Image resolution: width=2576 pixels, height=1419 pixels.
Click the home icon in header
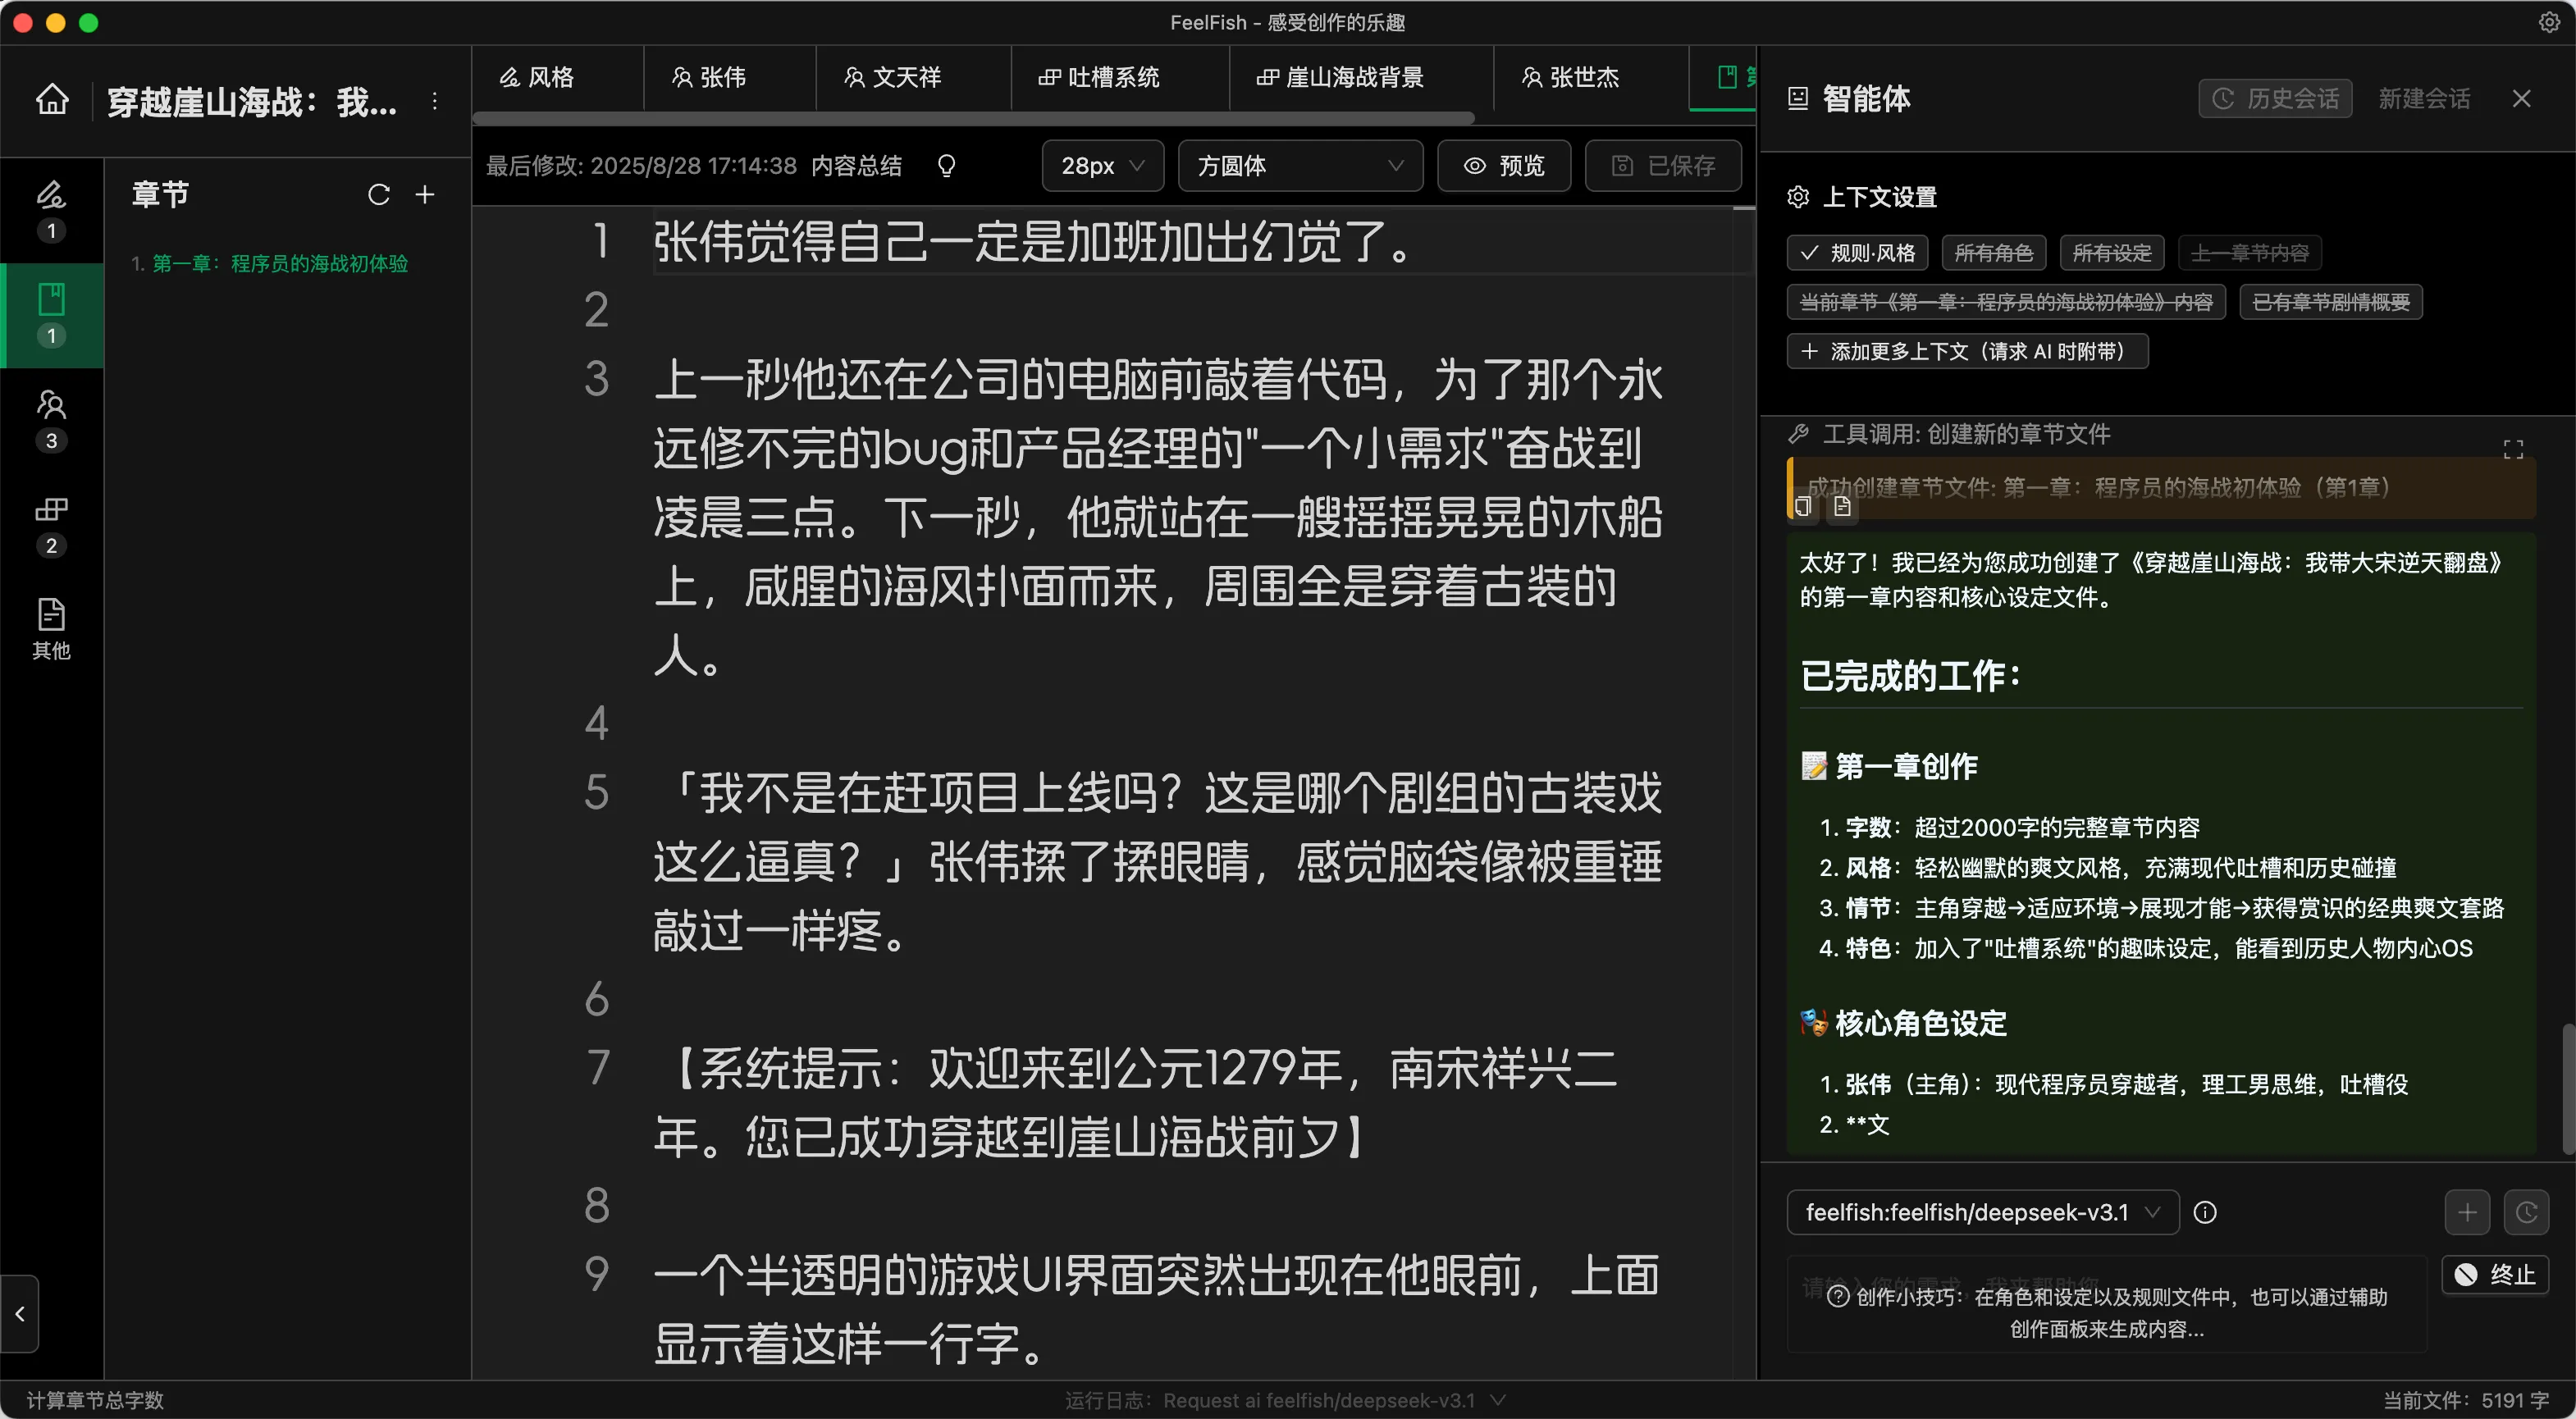tap(52, 100)
